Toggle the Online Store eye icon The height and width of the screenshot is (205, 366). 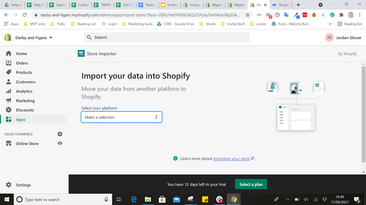pos(60,143)
